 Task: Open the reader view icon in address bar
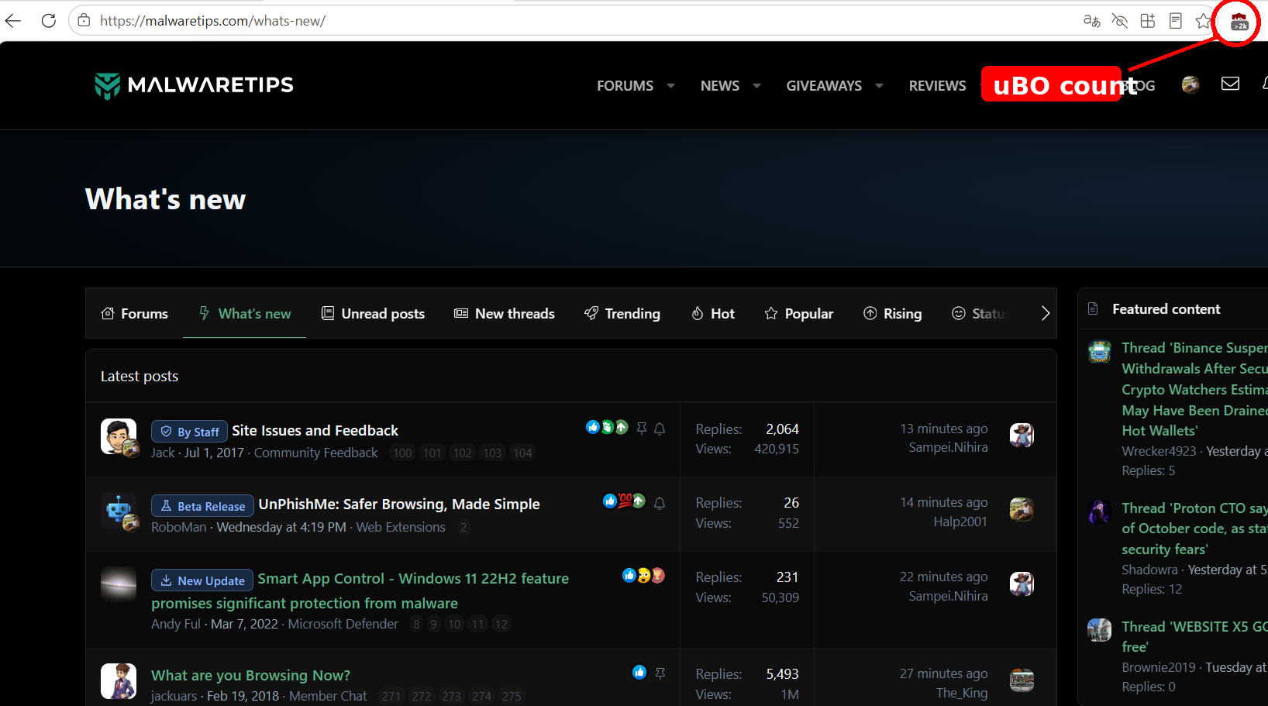[x=1176, y=21]
